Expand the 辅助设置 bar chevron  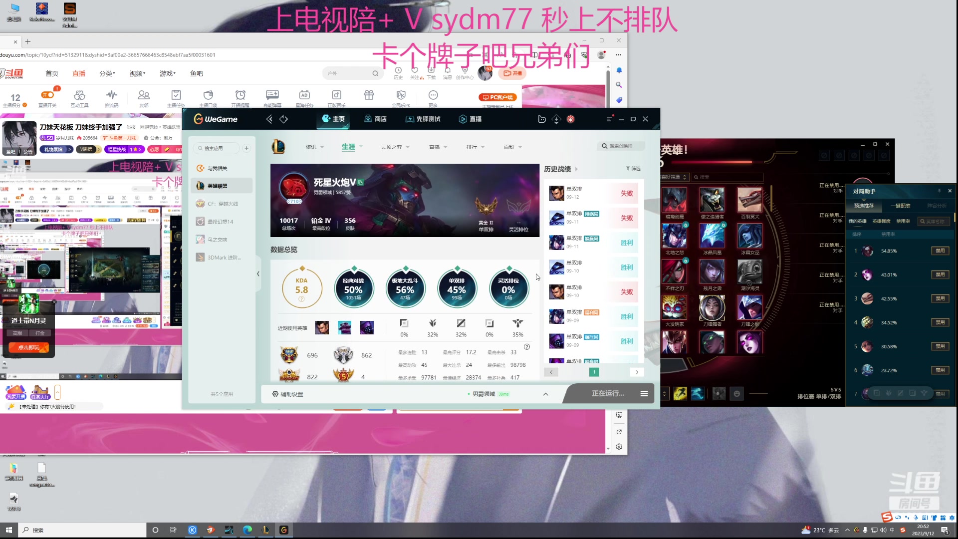point(545,394)
